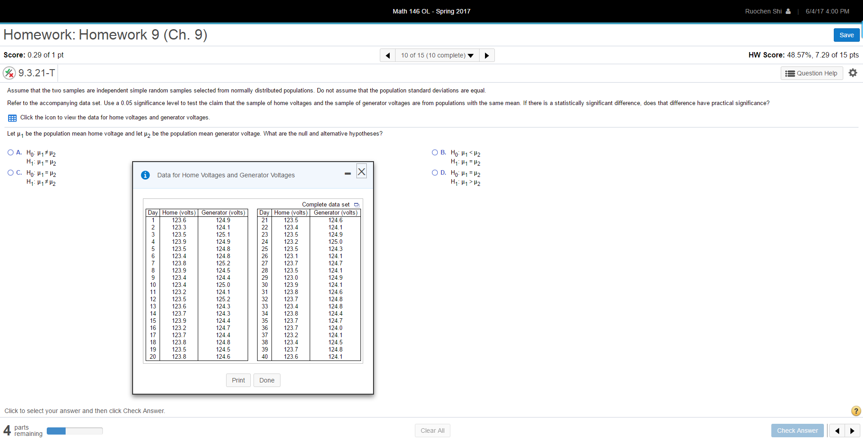Click the Math 146 OL - Spring 2017 title
863x444 pixels.
[x=431, y=11]
